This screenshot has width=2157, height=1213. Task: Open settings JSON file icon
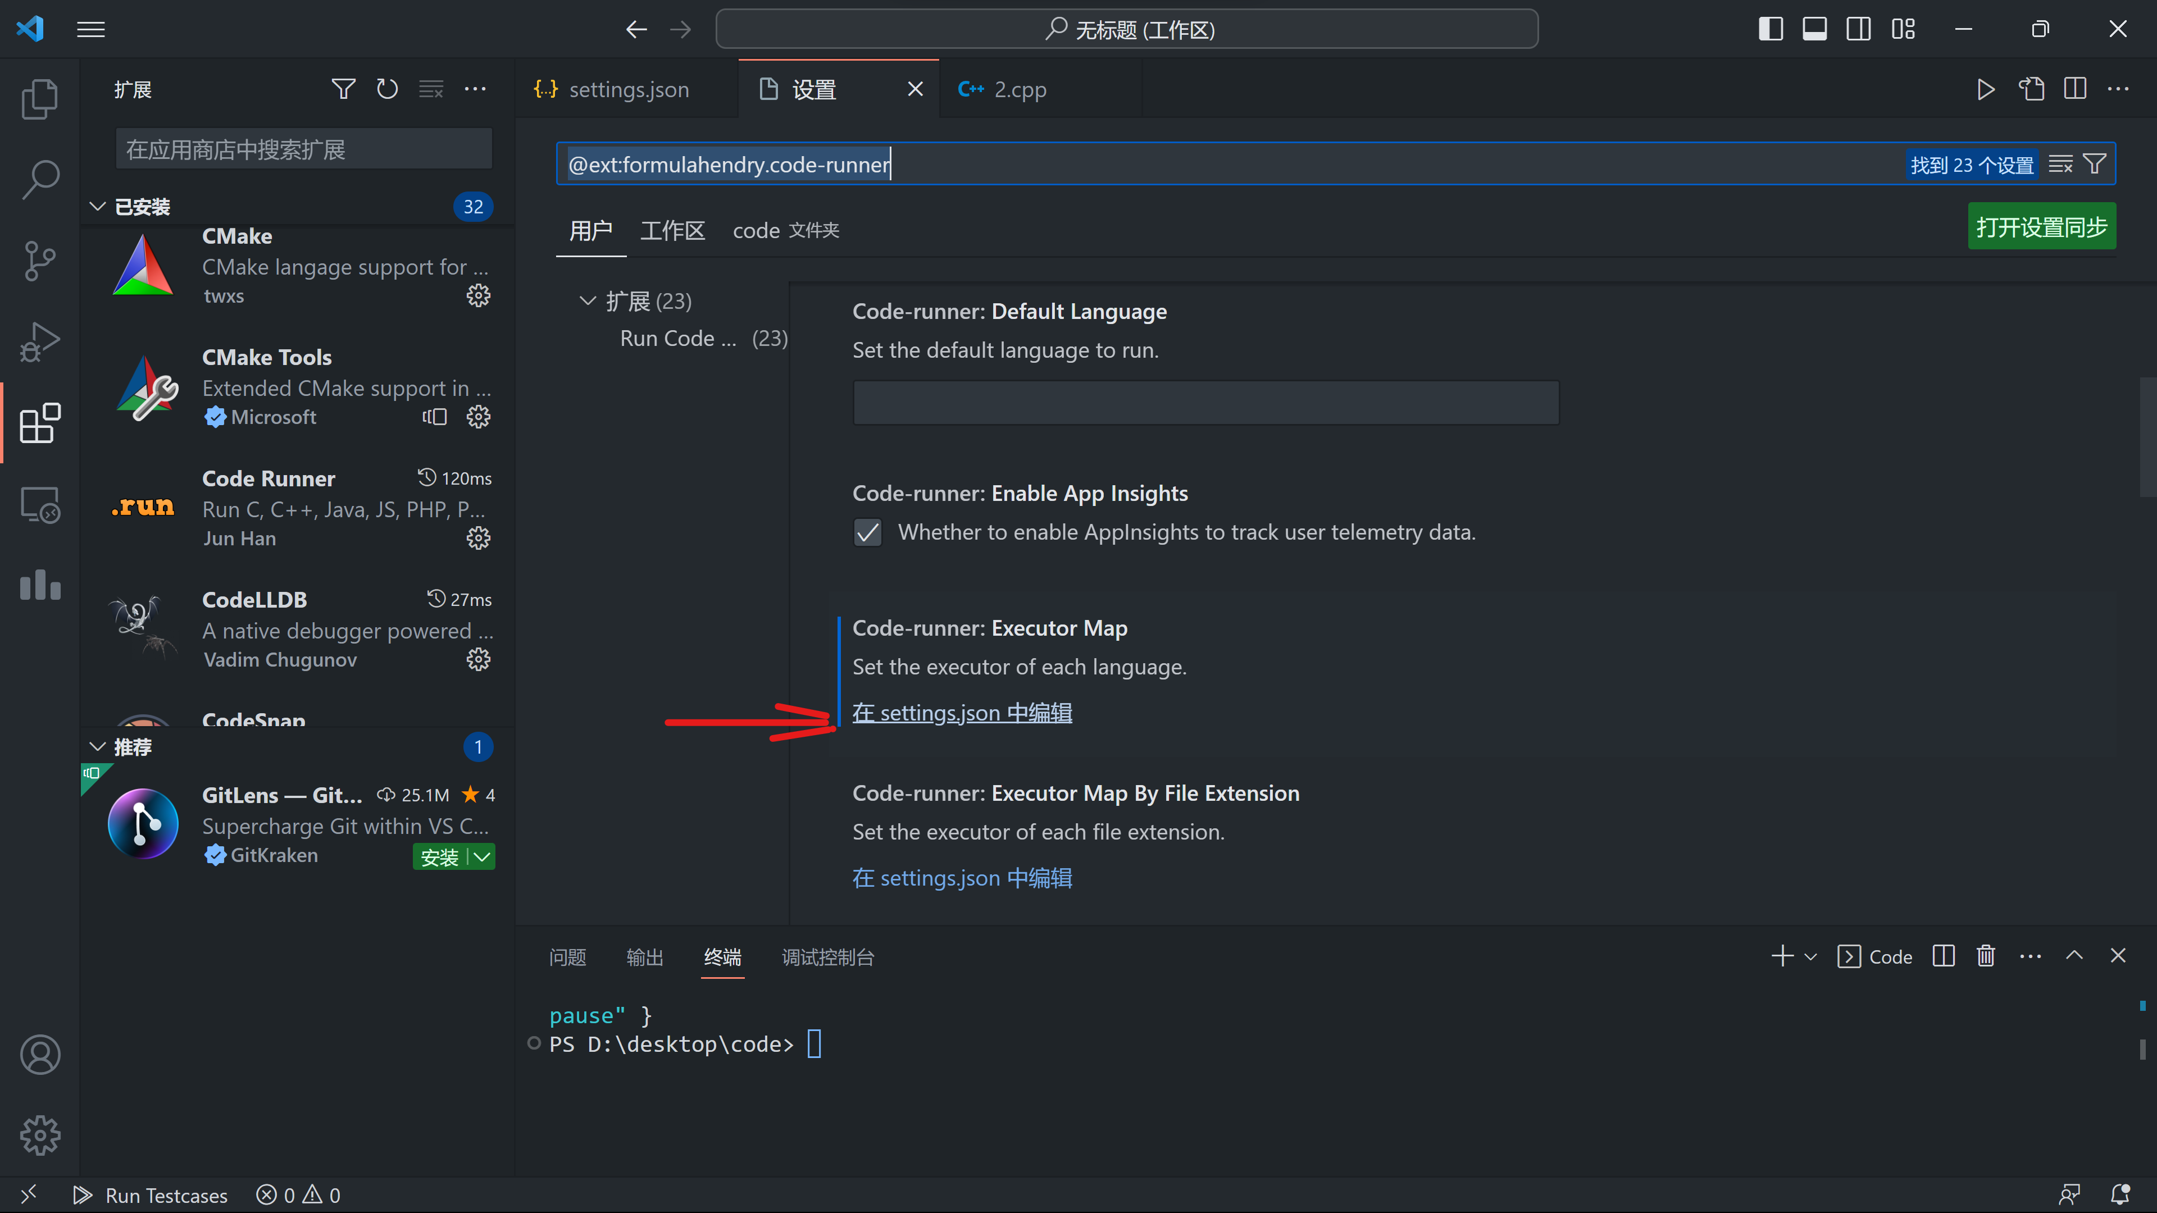pos(2031,89)
